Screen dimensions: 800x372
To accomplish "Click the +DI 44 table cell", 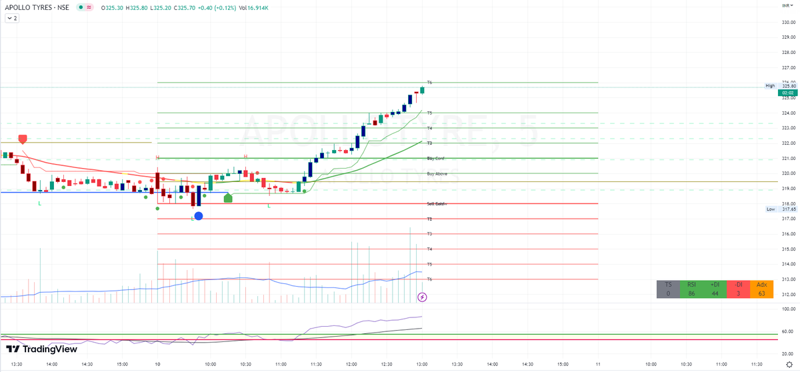I will pos(715,289).
